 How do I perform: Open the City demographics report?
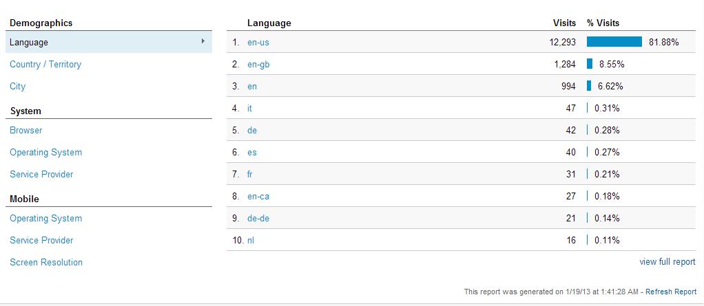[x=18, y=87]
